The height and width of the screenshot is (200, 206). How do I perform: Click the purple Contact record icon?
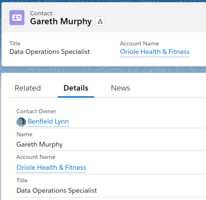pos(17,18)
